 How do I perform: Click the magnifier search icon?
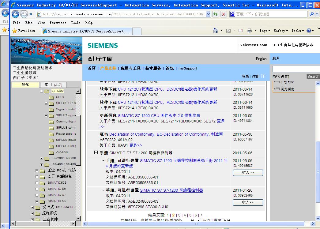pyautogui.click(x=312, y=14)
